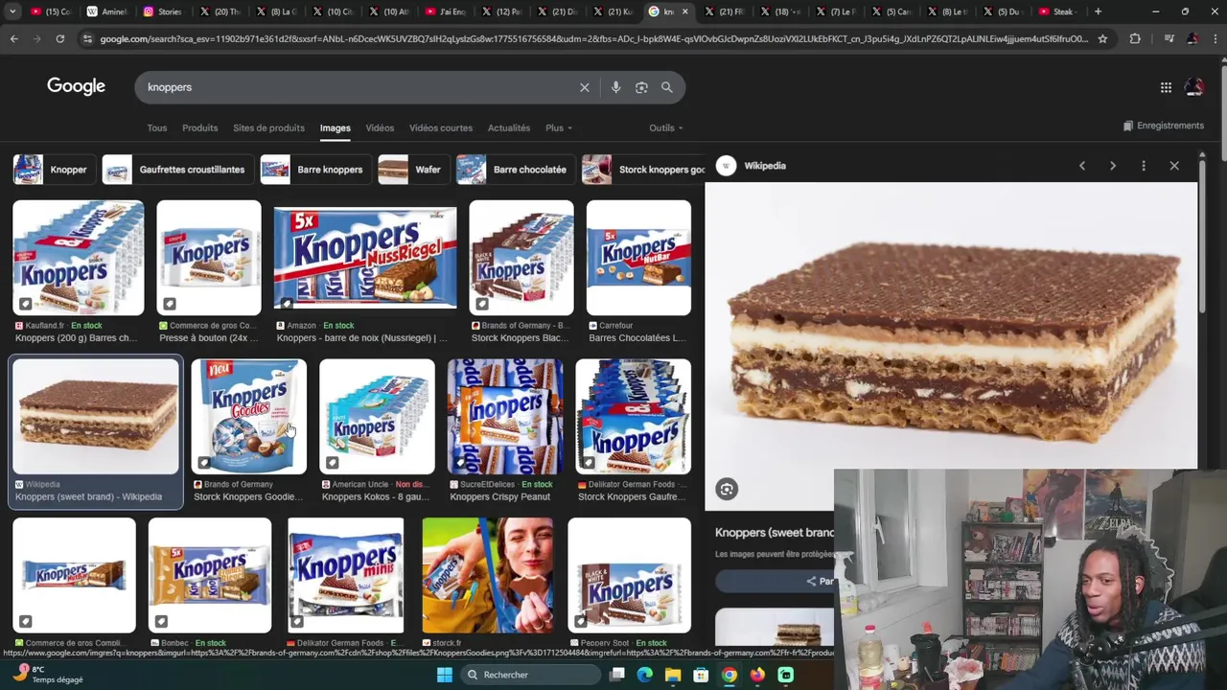Open the Knoppers Crispy Peanut image
Viewport: 1227px width, 690px height.
pyautogui.click(x=505, y=417)
